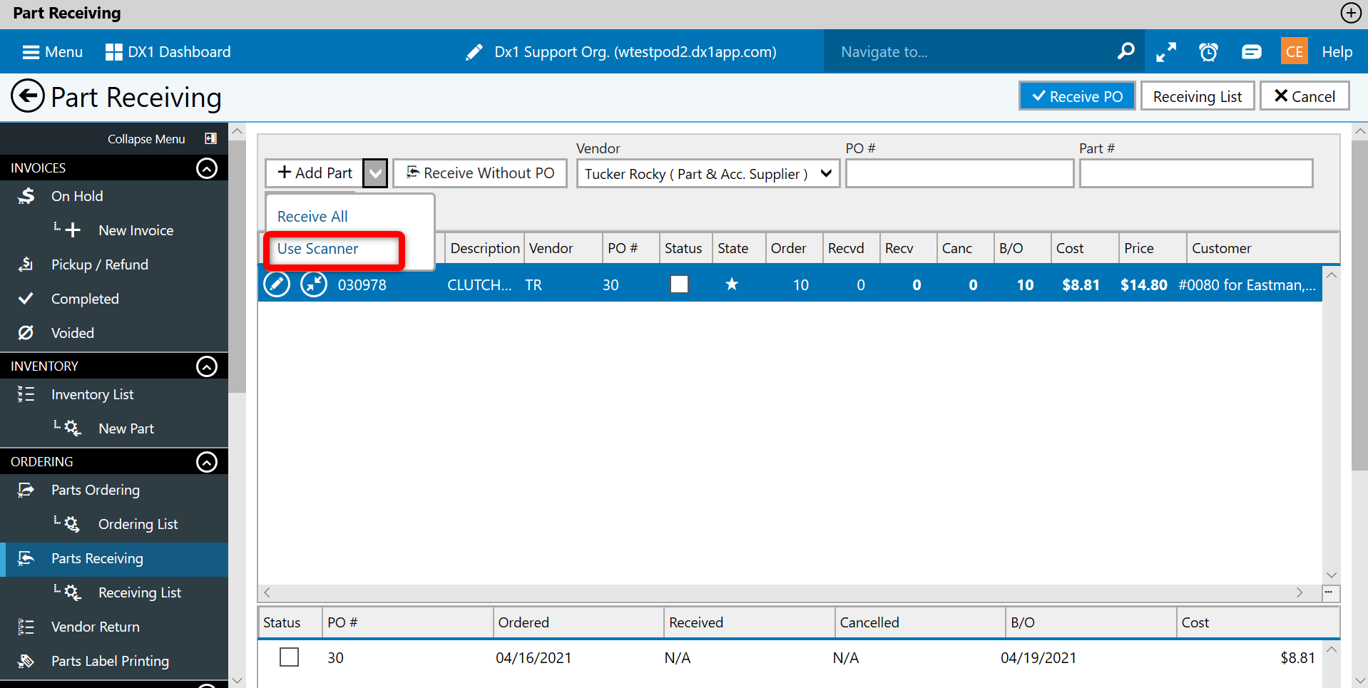
Task: Toggle the star State on row 030978
Action: pos(732,284)
